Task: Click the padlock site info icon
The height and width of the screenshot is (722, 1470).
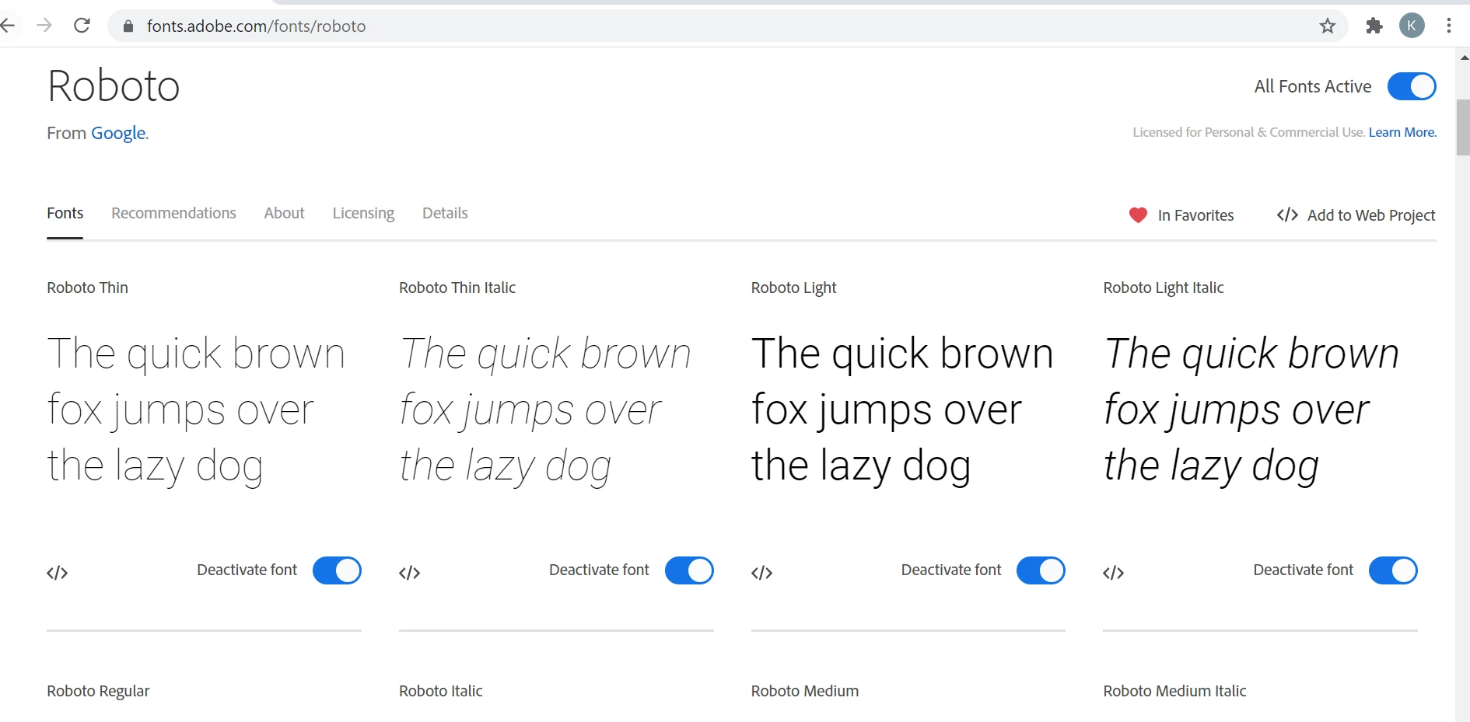Action: point(128,26)
